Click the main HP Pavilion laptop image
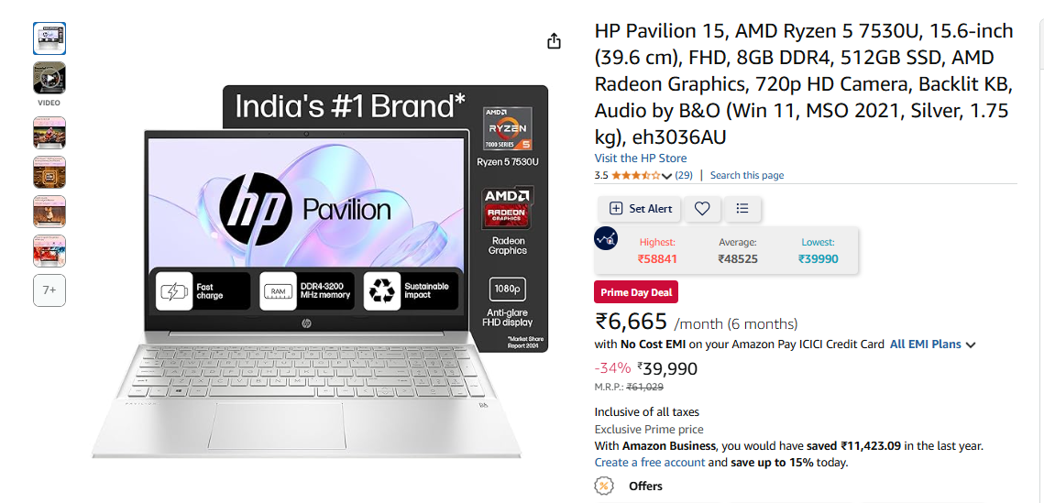This screenshot has height=503, width=1044. (x=320, y=271)
